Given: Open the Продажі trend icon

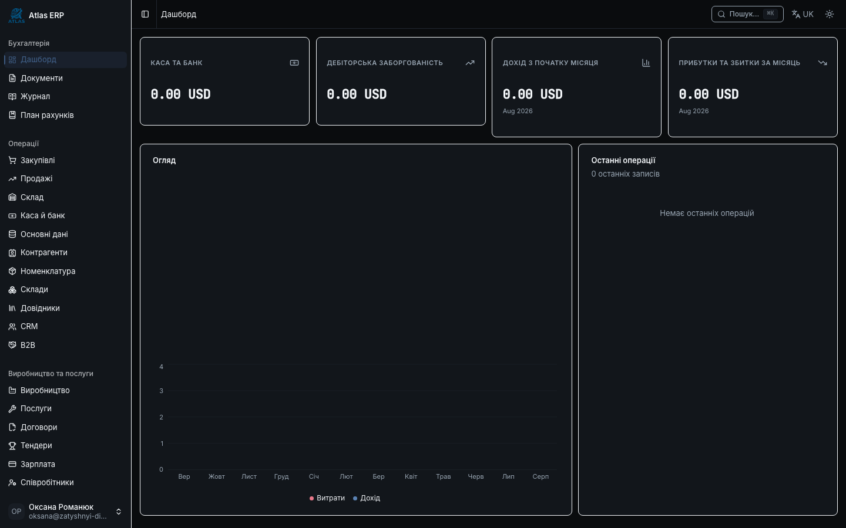Looking at the screenshot, I should (x=12, y=178).
